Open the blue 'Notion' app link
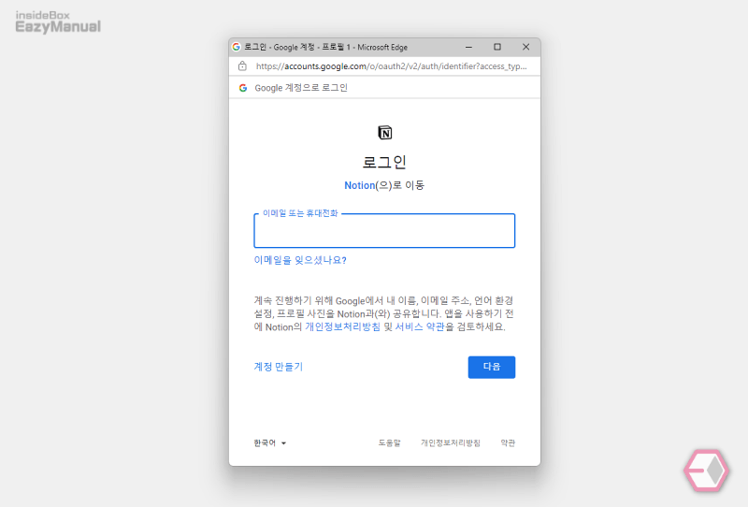The width and height of the screenshot is (748, 507). coord(360,185)
